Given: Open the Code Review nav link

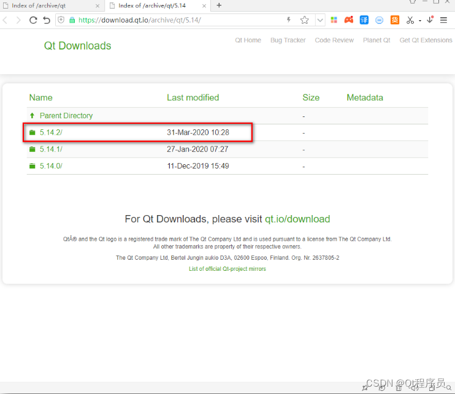Looking at the screenshot, I should (x=334, y=40).
